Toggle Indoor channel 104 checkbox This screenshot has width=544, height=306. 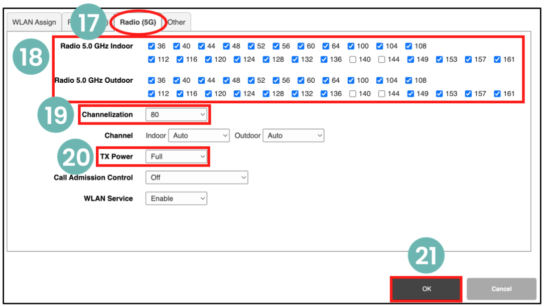pos(379,46)
